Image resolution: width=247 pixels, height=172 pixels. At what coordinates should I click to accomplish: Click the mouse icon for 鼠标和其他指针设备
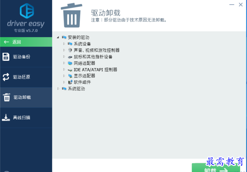70,57
